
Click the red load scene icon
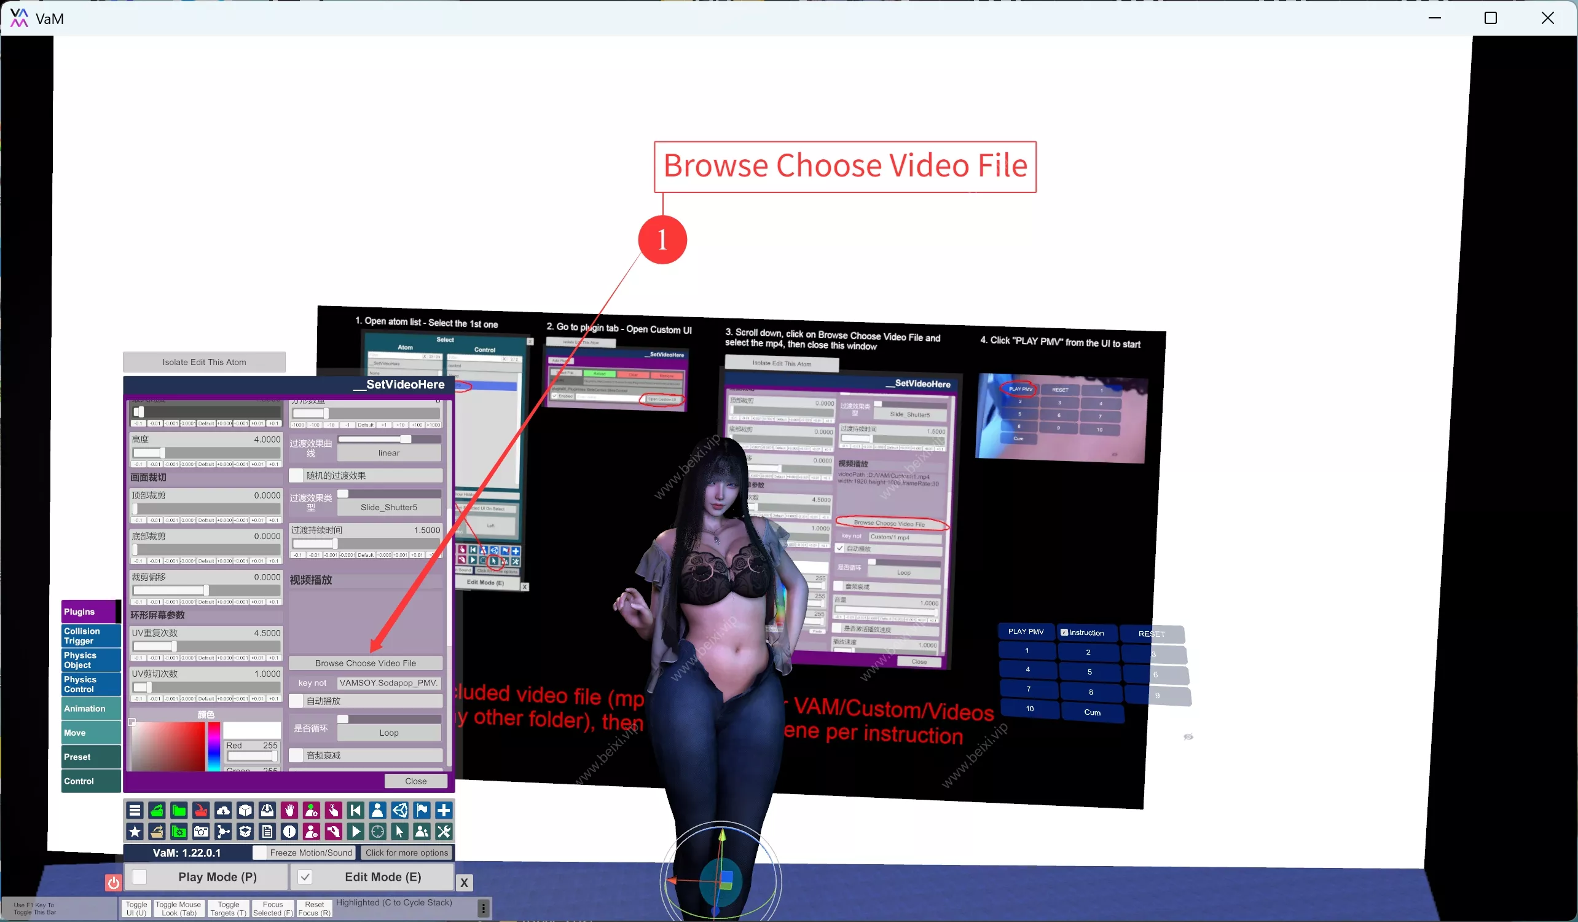(201, 811)
